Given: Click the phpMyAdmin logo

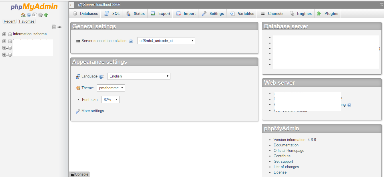Looking at the screenshot, I should (34, 7).
